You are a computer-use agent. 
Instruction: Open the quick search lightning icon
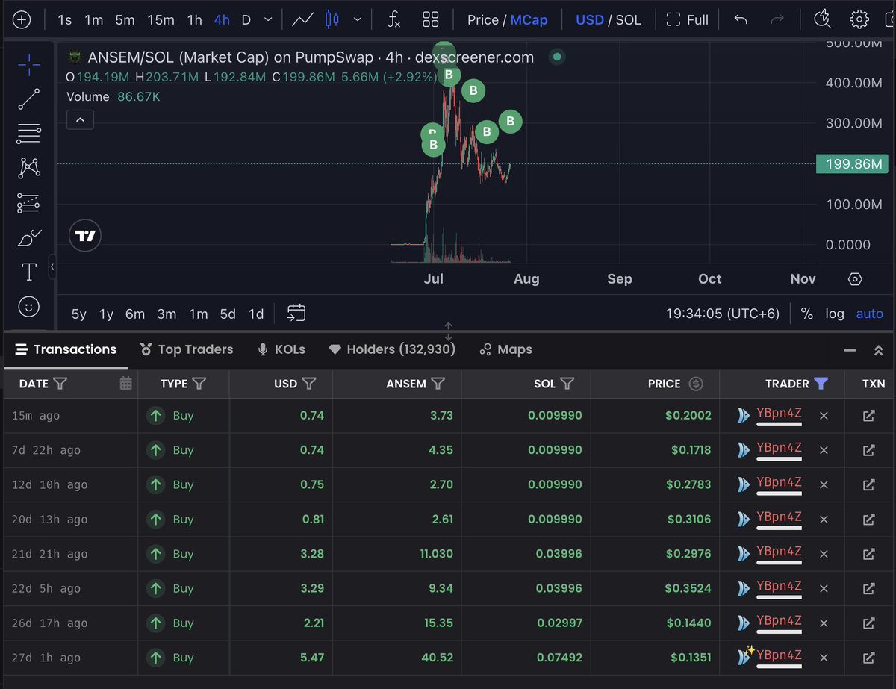822,19
